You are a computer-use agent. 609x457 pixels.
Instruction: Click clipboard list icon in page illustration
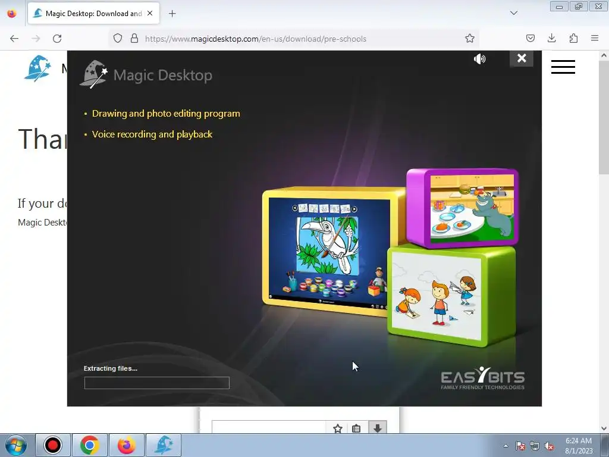click(x=356, y=428)
